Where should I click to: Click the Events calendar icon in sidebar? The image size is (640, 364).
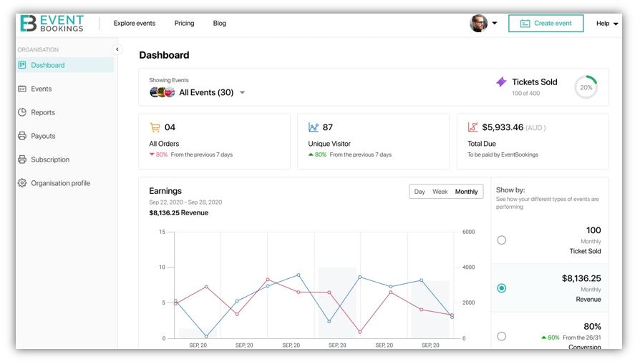click(22, 89)
